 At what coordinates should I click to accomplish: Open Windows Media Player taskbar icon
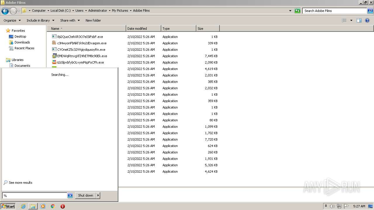43,206
